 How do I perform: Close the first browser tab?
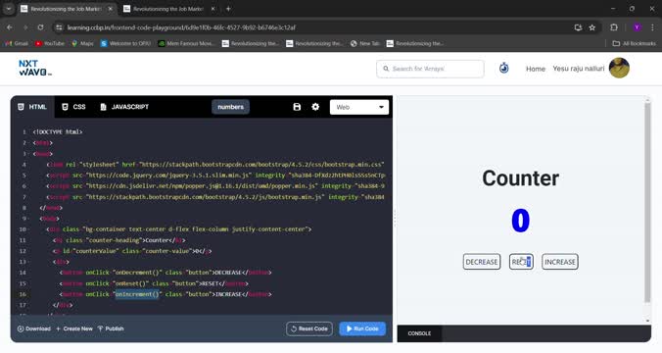(x=111, y=9)
